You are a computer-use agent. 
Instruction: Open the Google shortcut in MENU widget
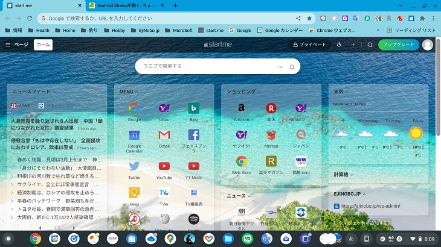pyautogui.click(x=134, y=108)
